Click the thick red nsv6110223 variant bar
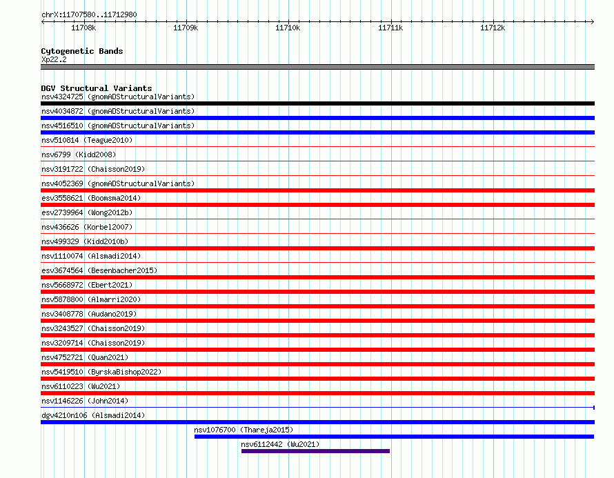 tap(317, 393)
